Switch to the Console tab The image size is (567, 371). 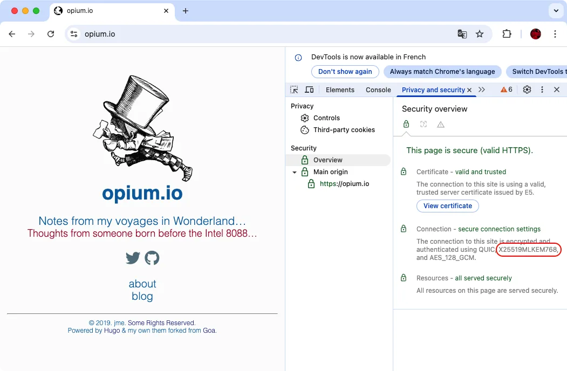(x=378, y=90)
